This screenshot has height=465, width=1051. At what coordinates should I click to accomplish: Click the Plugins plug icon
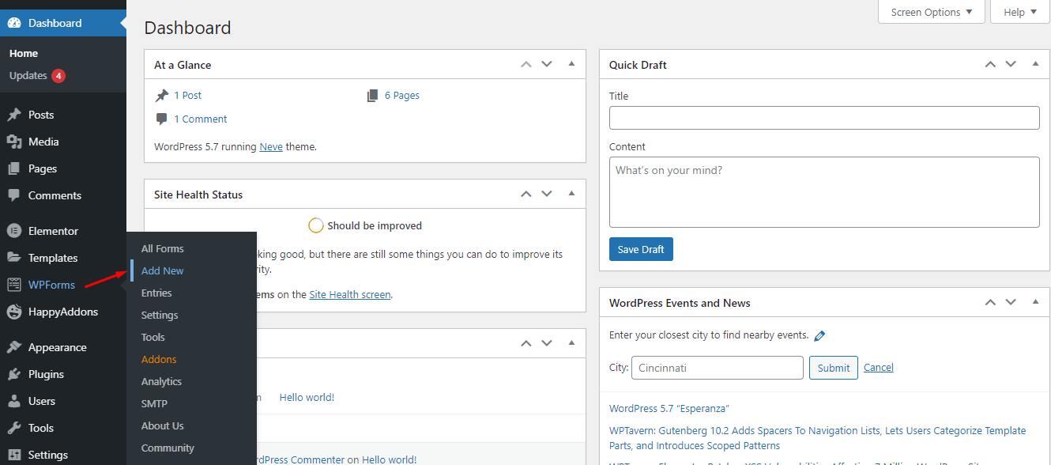click(14, 374)
